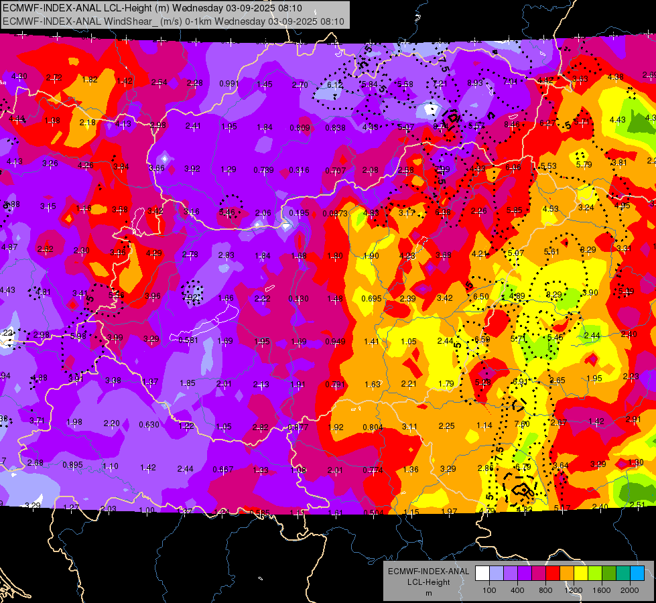Click the wind shear value 6.27
Screen dimensions: 656x603
(x=547, y=123)
